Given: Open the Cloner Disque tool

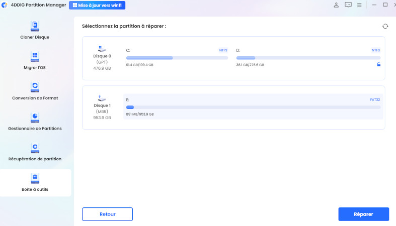Looking at the screenshot, I should [x=35, y=30].
